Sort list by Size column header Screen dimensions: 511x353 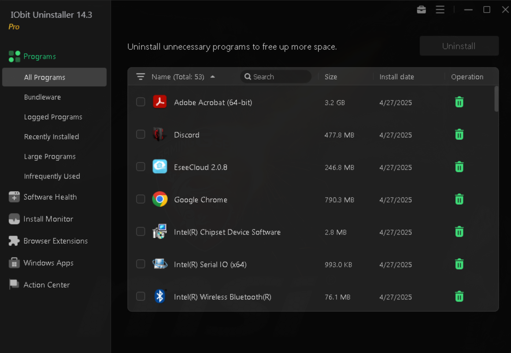[x=331, y=77]
